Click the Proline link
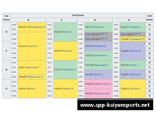Screen dimensions: 156x113 point(66,51)
